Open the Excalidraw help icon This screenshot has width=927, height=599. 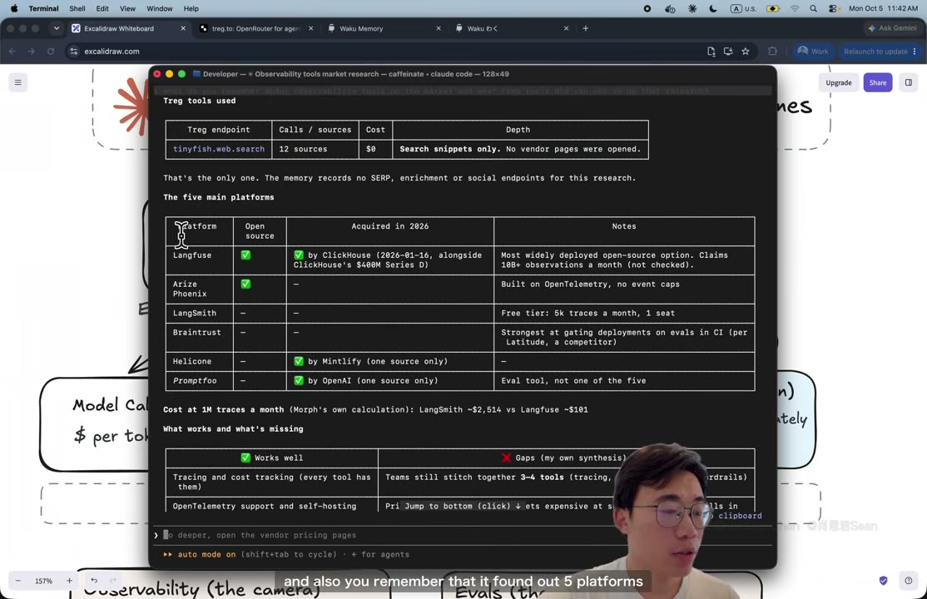(908, 581)
